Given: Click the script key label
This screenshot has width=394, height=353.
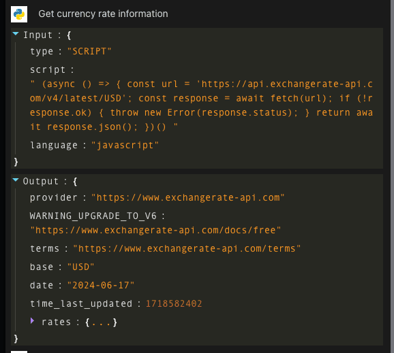Looking at the screenshot, I should click(x=48, y=69).
